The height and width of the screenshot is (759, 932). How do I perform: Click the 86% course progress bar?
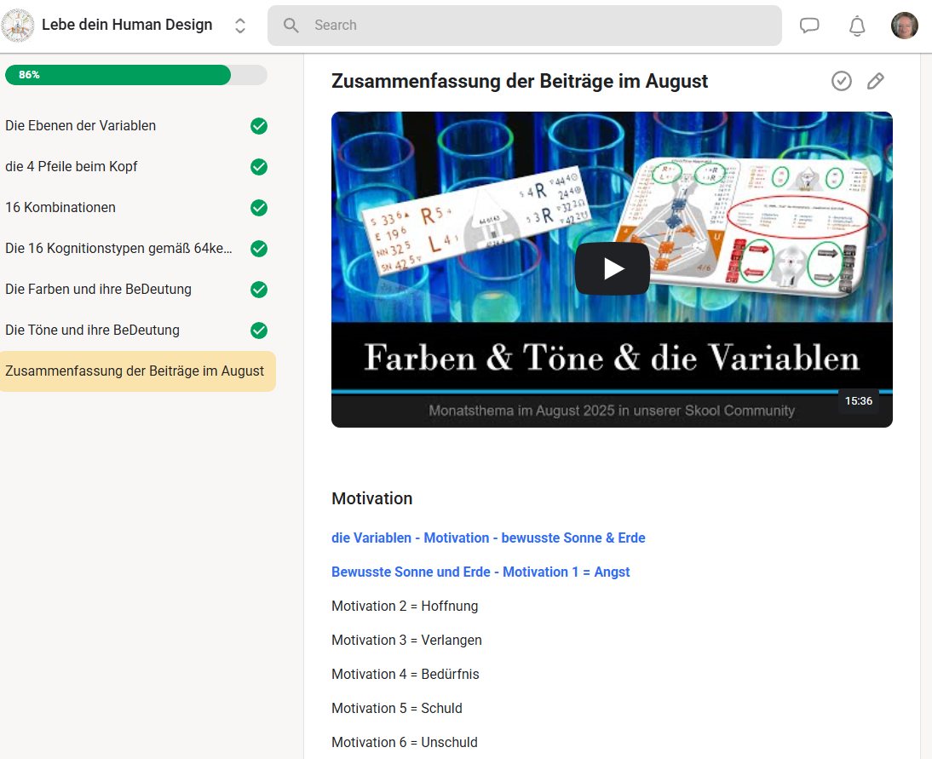tap(136, 75)
